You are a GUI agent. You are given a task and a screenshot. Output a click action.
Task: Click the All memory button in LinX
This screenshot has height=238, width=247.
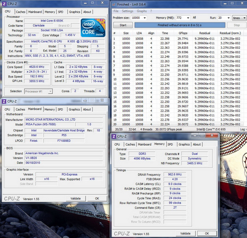click(195, 18)
